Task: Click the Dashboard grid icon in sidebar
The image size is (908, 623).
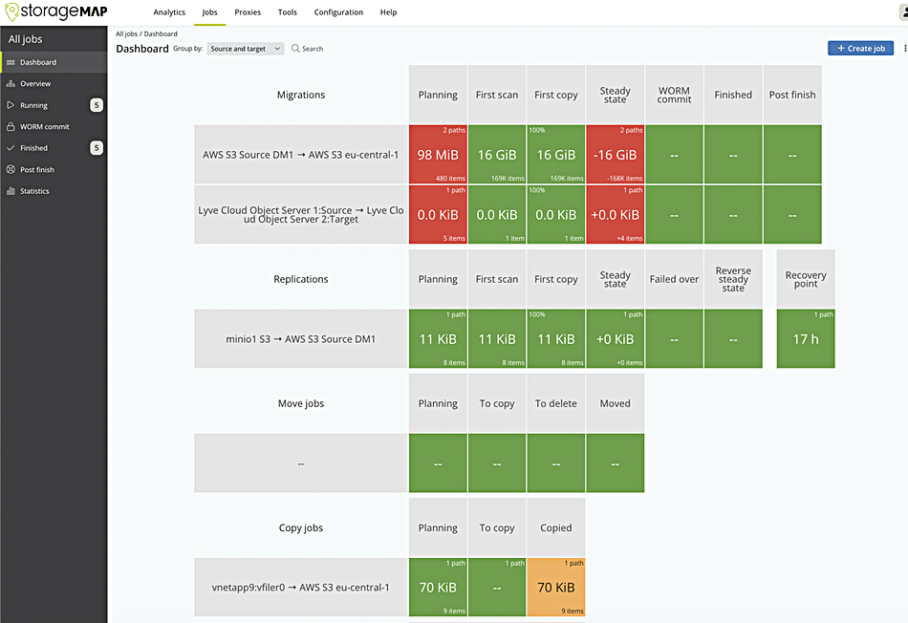Action: click(11, 62)
